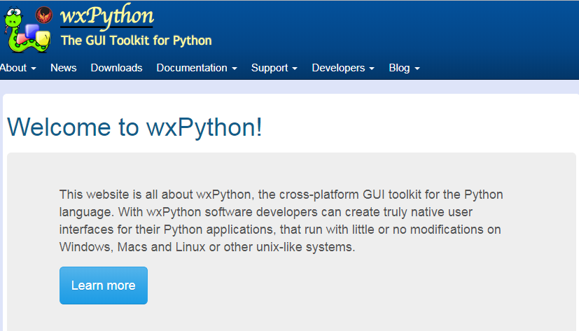This screenshot has height=331, width=579.
Task: Click the 'Welcome to wxPython!' heading
Action: [134, 127]
